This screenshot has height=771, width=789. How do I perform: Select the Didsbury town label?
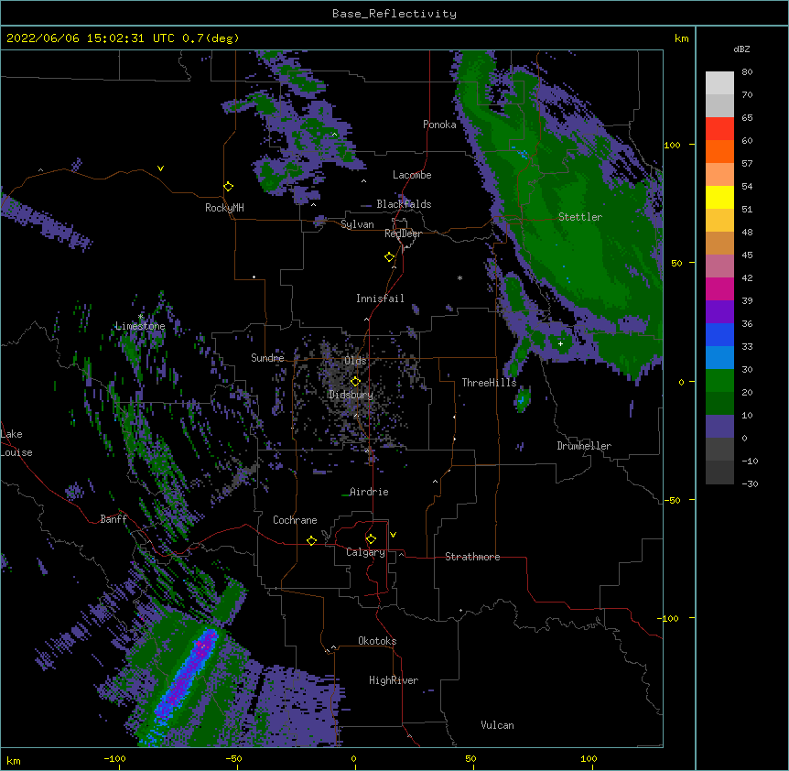pyautogui.click(x=351, y=395)
